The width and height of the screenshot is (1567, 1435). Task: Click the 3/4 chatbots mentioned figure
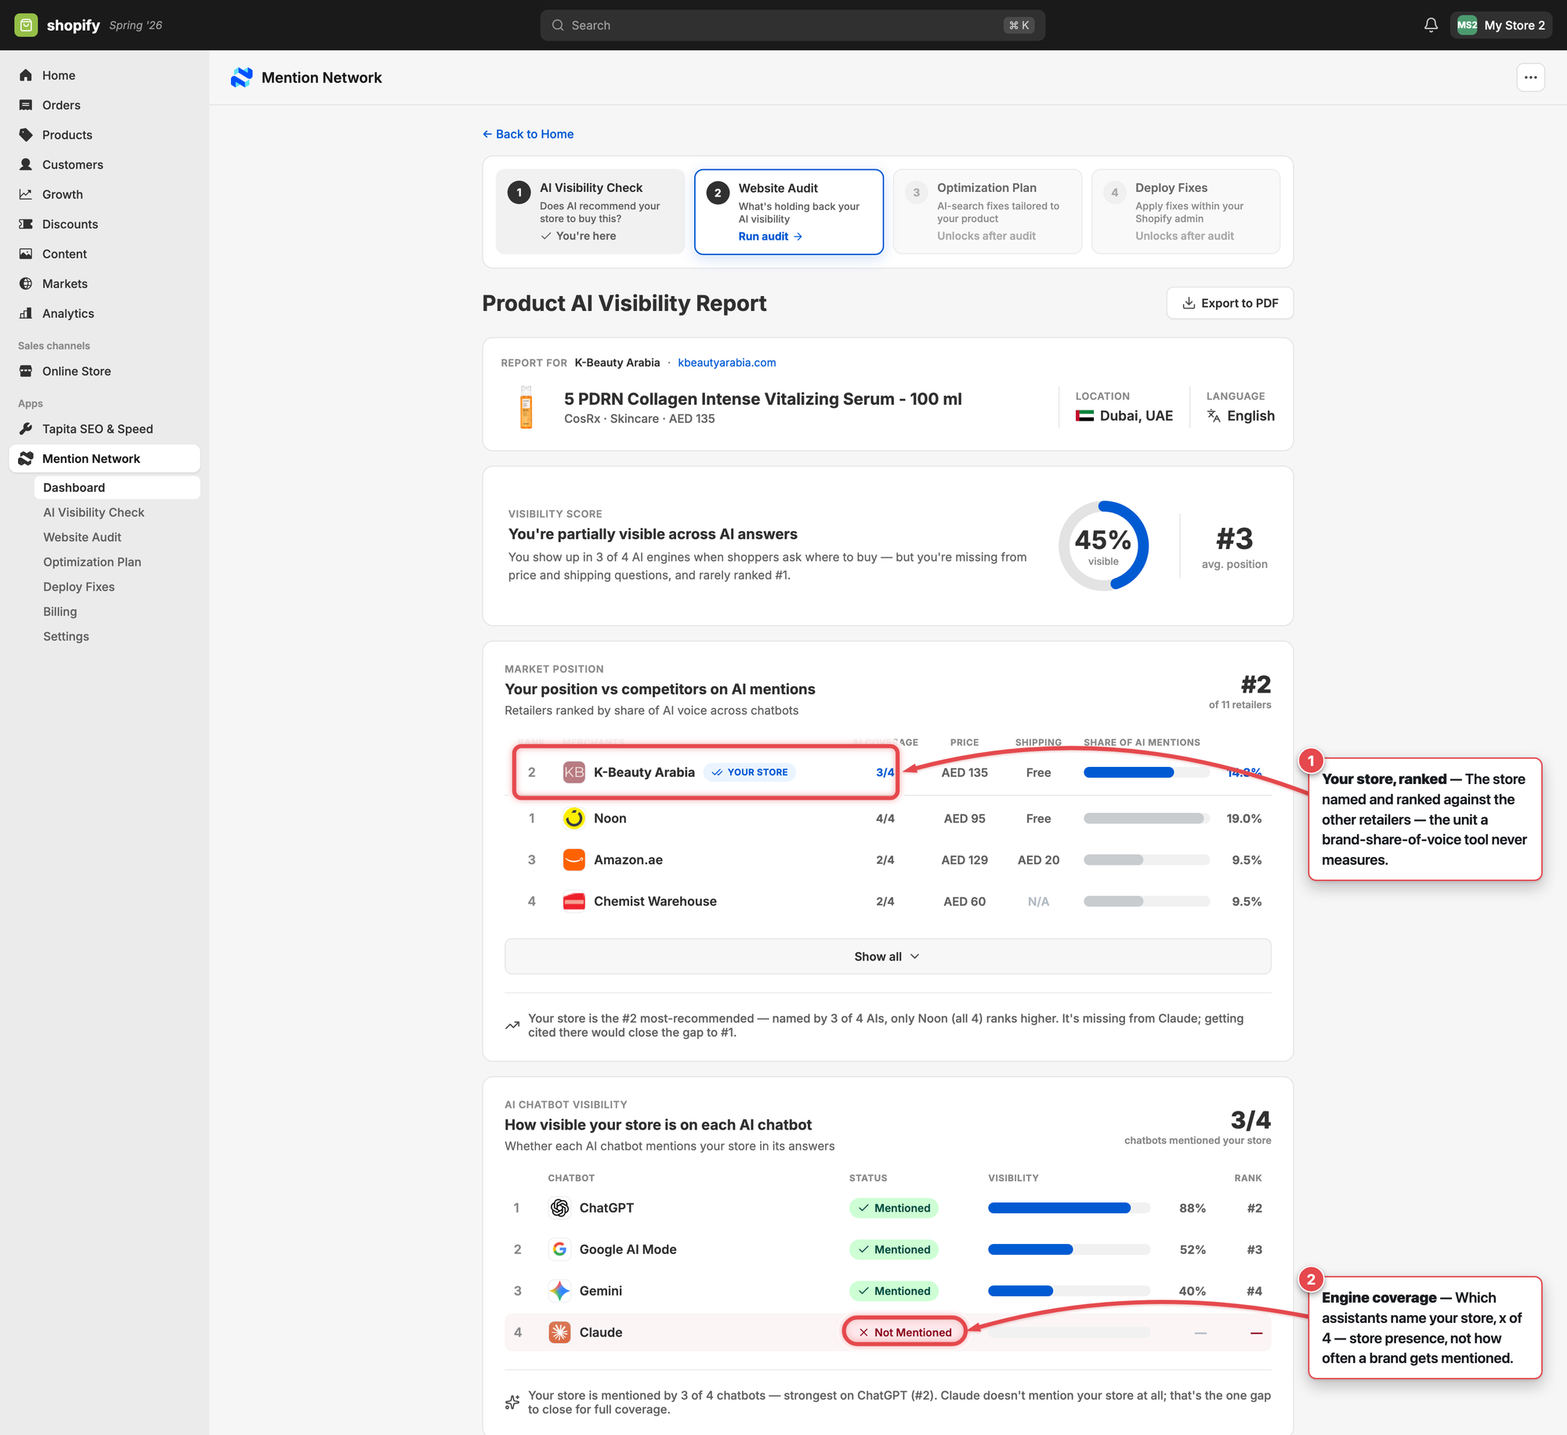point(1250,1120)
